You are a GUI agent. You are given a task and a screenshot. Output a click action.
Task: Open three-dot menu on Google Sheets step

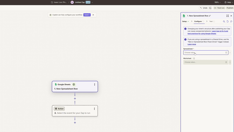click(94, 84)
